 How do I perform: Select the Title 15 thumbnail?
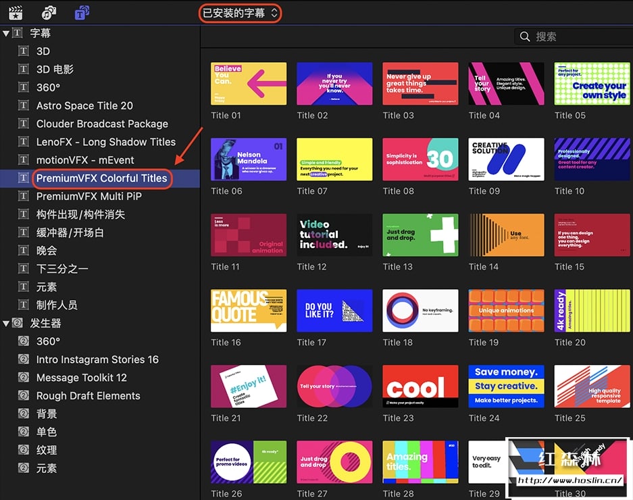click(x=592, y=235)
